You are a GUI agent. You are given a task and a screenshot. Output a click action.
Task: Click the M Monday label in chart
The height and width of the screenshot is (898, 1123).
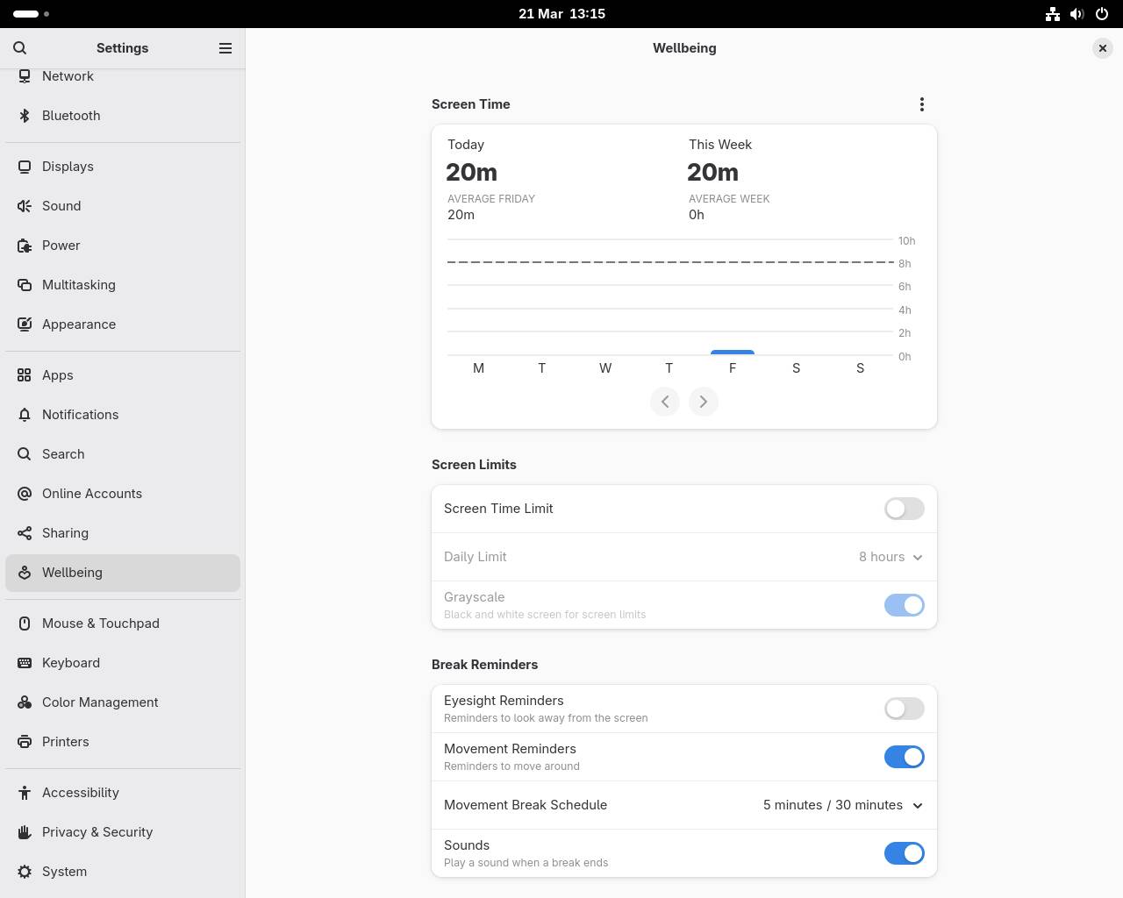coord(478,368)
